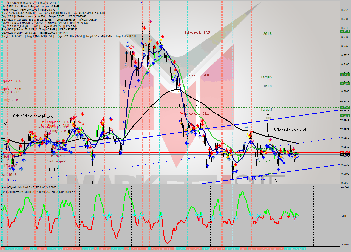The image size is (351, 252).
Task: Click the 0.6325 price tag on axis
Action: tap(345, 31)
